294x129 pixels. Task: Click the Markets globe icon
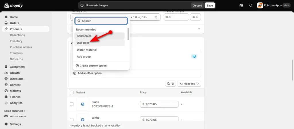click(x=6, y=91)
